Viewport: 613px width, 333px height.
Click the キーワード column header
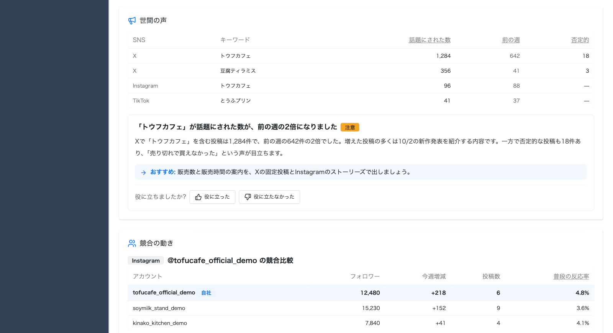[235, 40]
